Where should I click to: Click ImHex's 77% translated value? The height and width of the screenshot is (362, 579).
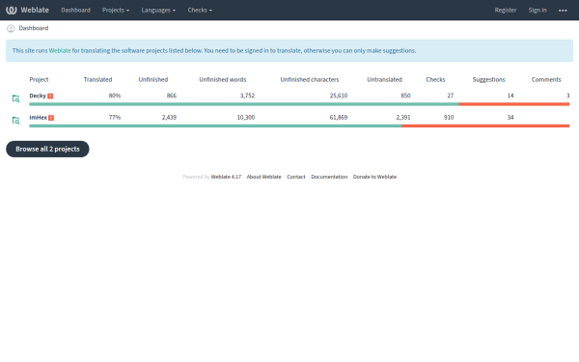(115, 118)
